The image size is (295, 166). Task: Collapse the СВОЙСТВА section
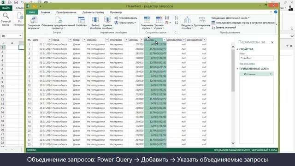[237, 49]
